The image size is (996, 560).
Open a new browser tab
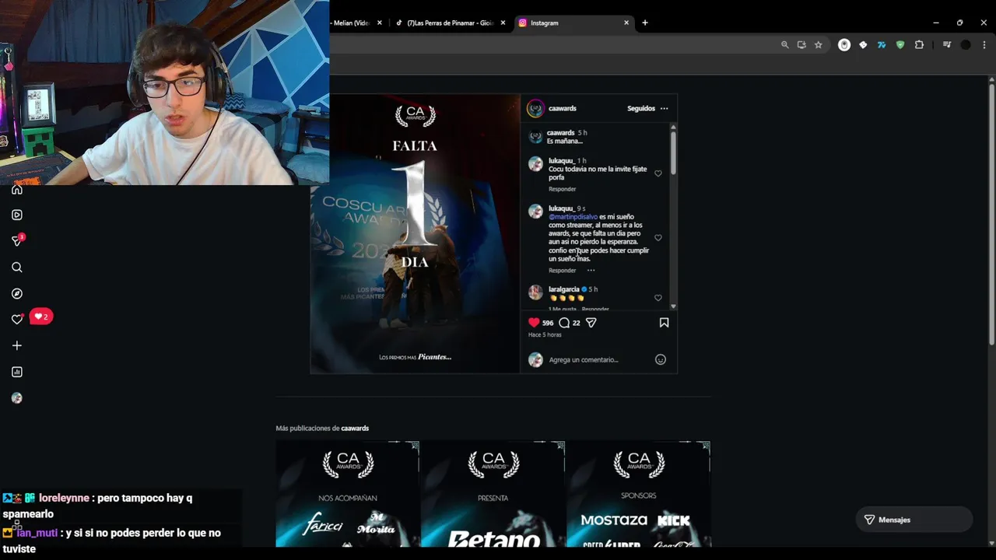(644, 23)
